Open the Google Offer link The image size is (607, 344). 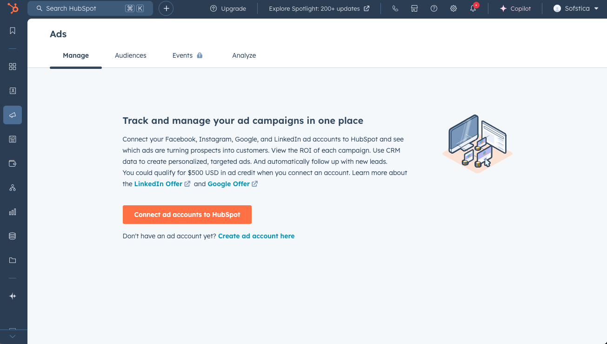point(233,184)
